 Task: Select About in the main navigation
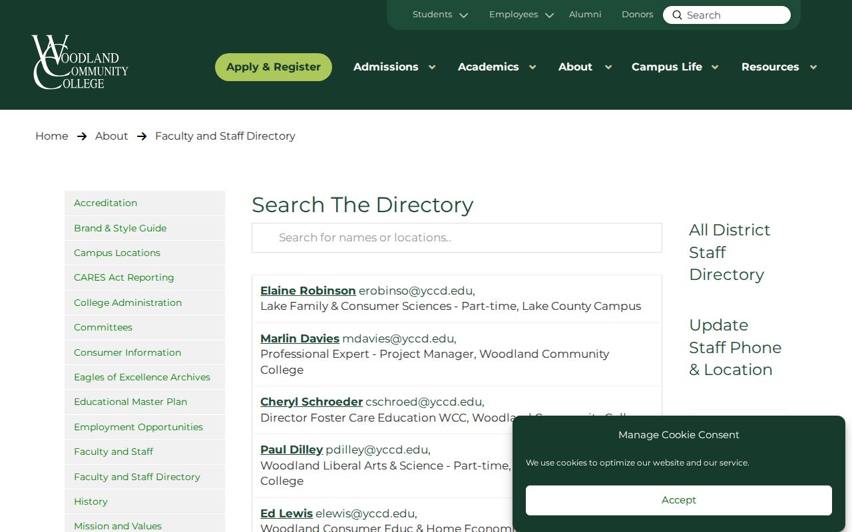(x=575, y=67)
